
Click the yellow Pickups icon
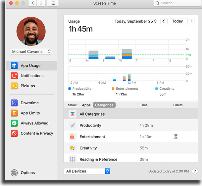tap(14, 86)
